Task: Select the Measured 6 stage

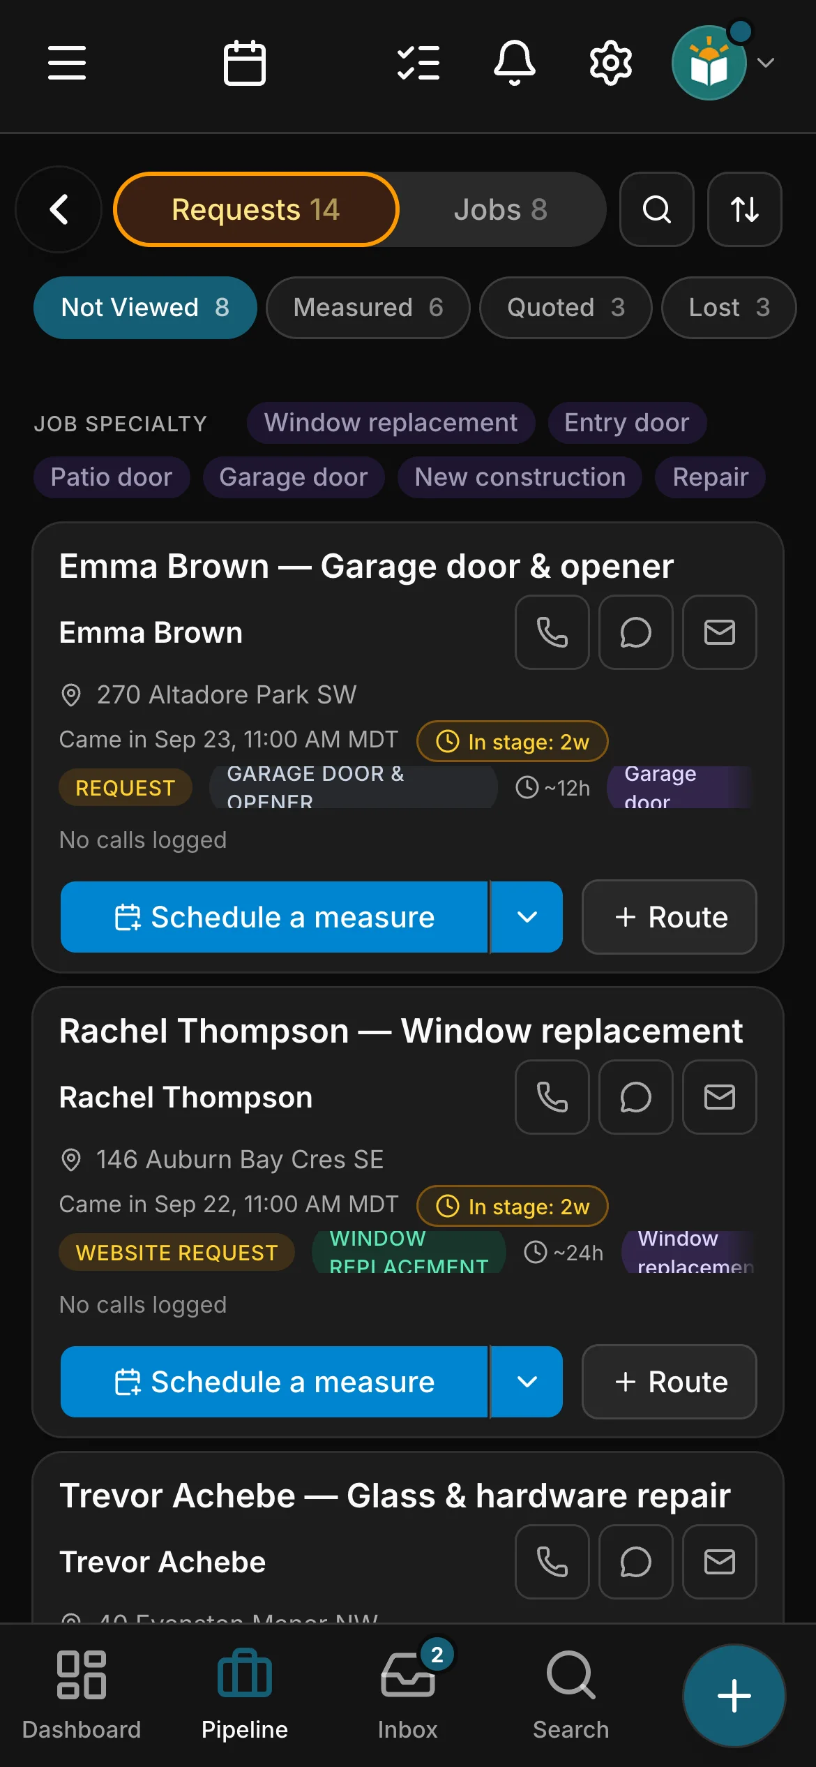Action: pos(368,308)
